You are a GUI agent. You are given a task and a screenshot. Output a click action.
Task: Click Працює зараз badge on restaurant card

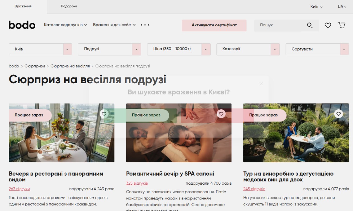[x=30, y=115]
